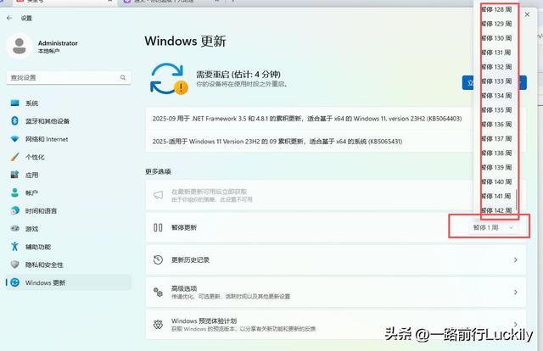
Task: Choose 暂停 140 周 from list
Action: [x=496, y=181]
